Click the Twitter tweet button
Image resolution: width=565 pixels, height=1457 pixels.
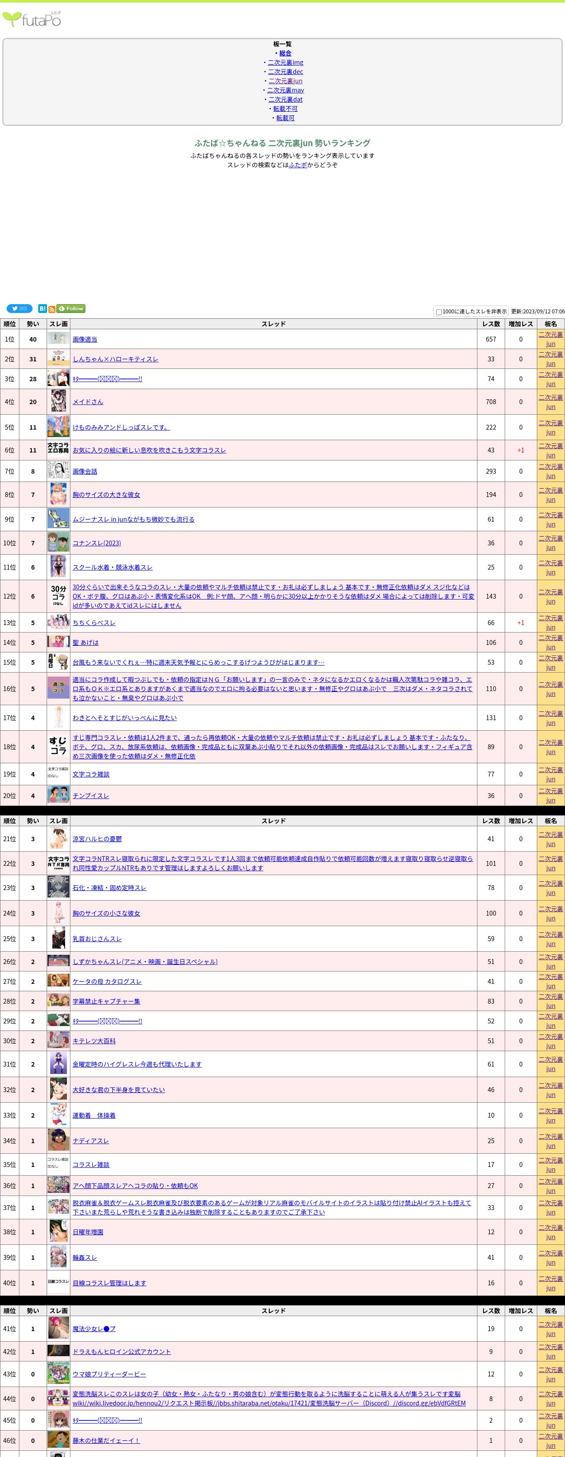pos(19,308)
